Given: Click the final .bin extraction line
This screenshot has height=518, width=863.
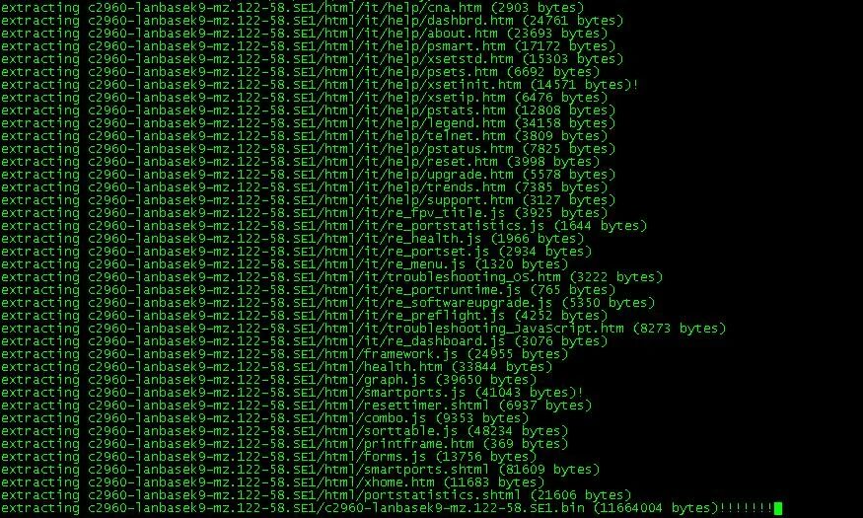Looking at the screenshot, I should click(x=387, y=508).
